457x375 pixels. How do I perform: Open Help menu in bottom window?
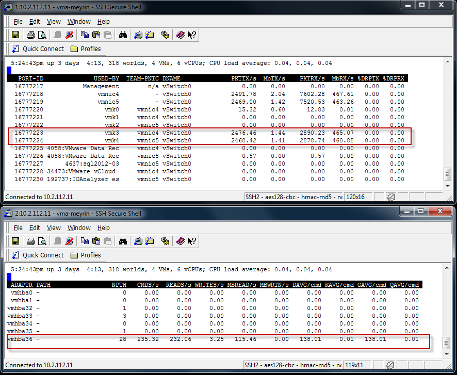tap(104, 228)
